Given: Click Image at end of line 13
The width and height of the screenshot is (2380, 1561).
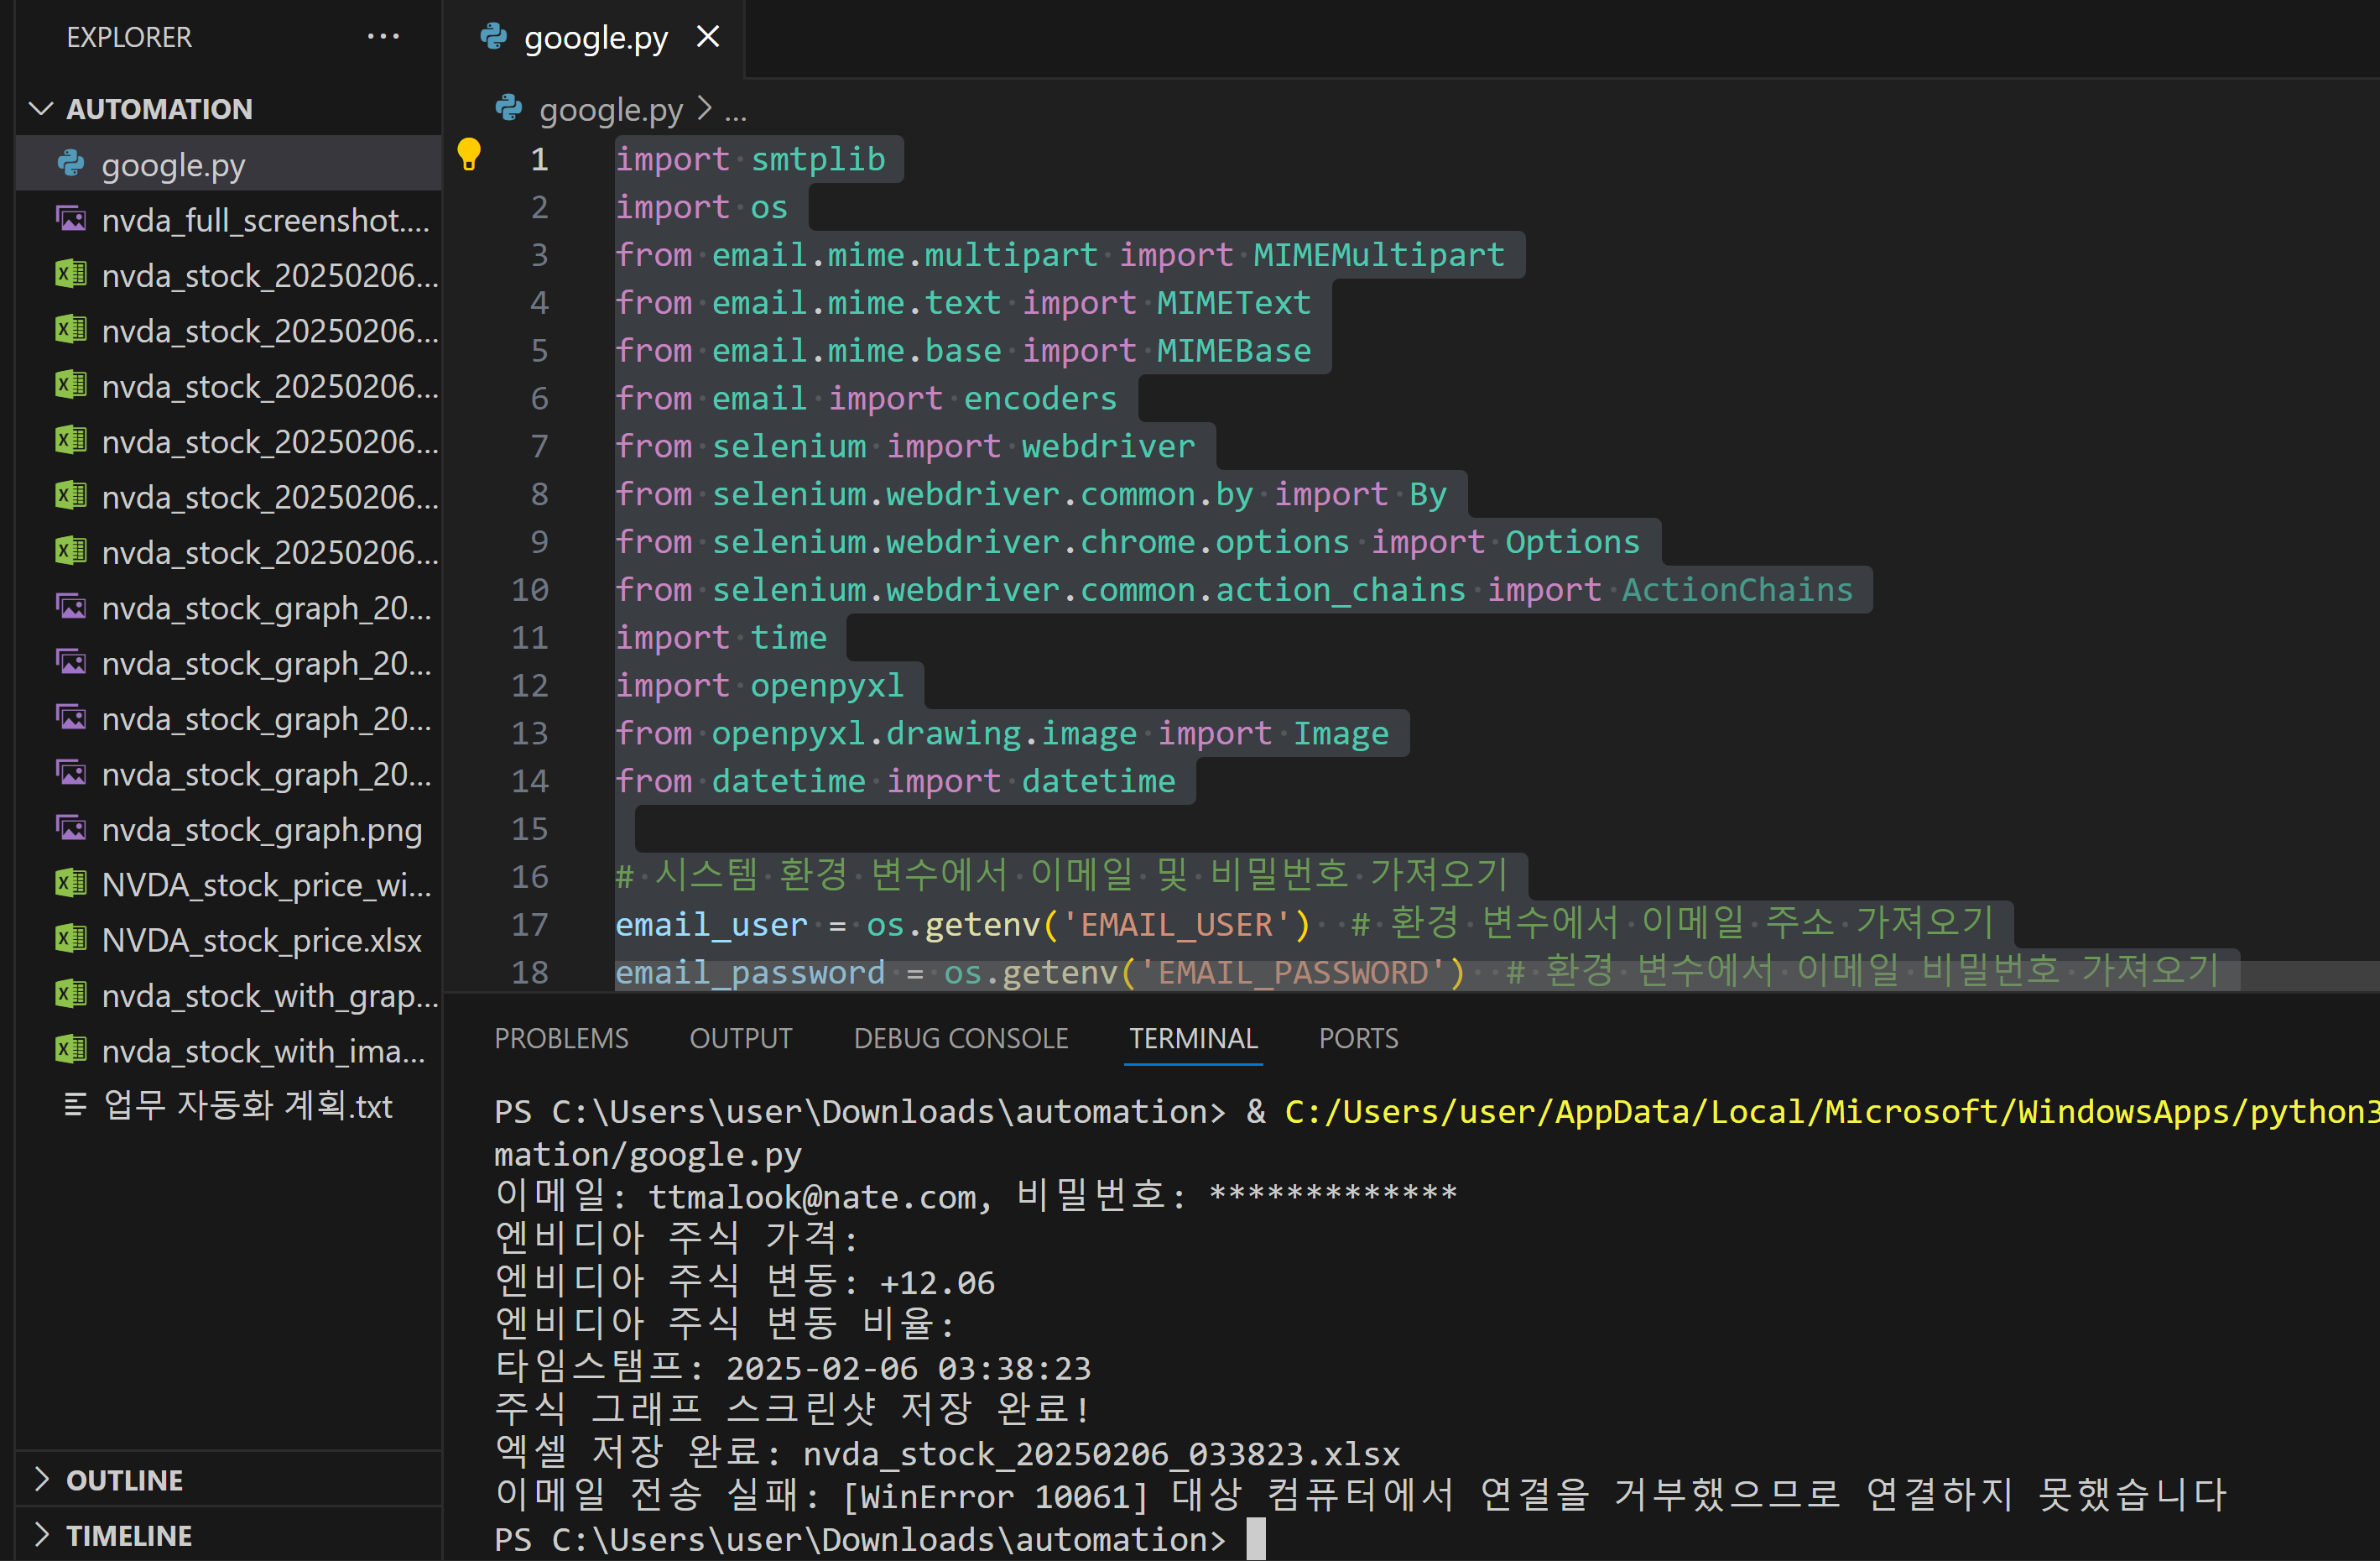Looking at the screenshot, I should click(1341, 734).
